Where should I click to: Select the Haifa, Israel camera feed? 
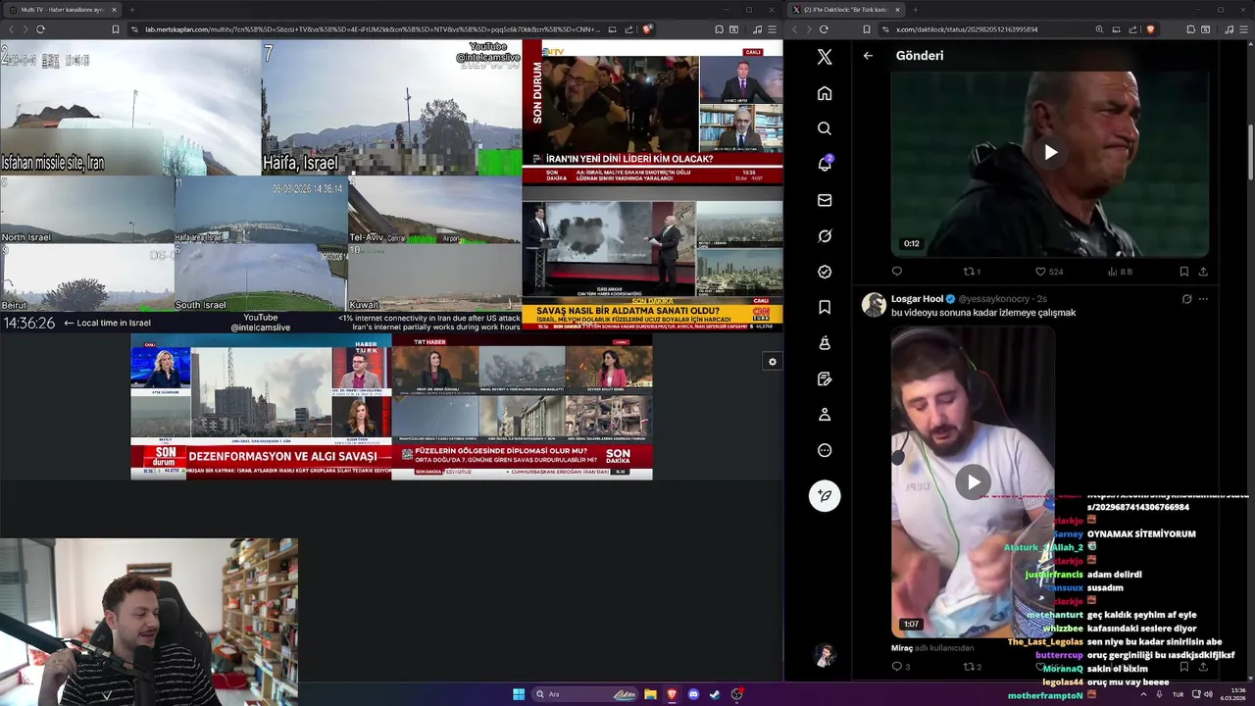391,108
